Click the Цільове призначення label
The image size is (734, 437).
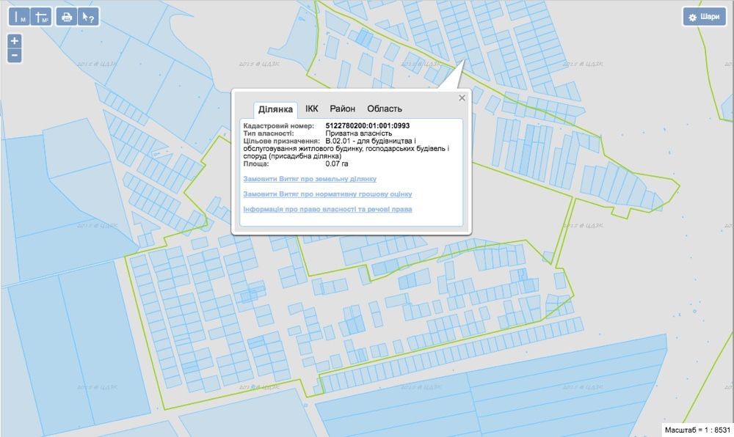click(282, 141)
